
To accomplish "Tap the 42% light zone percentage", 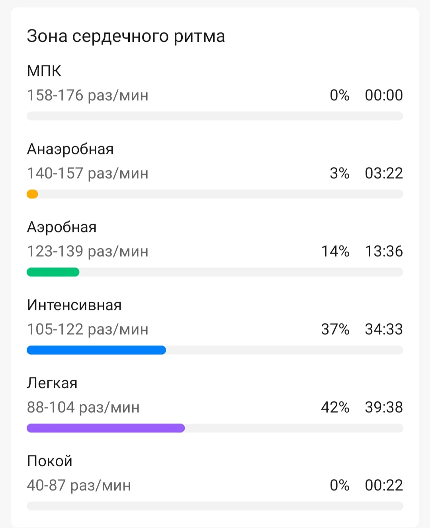I will [x=335, y=407].
